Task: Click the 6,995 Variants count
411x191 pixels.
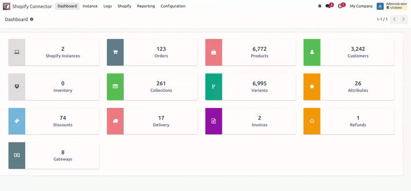Action: click(x=259, y=83)
